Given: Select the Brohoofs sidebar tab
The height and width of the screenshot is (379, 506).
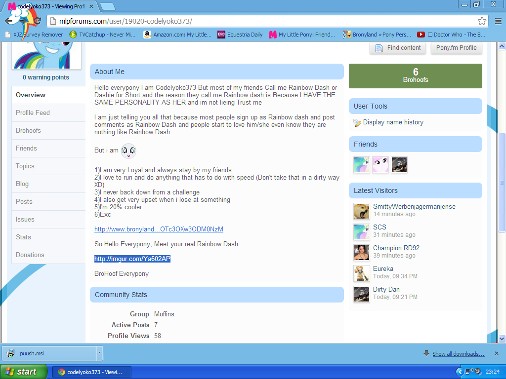Looking at the screenshot, I should pyautogui.click(x=28, y=130).
